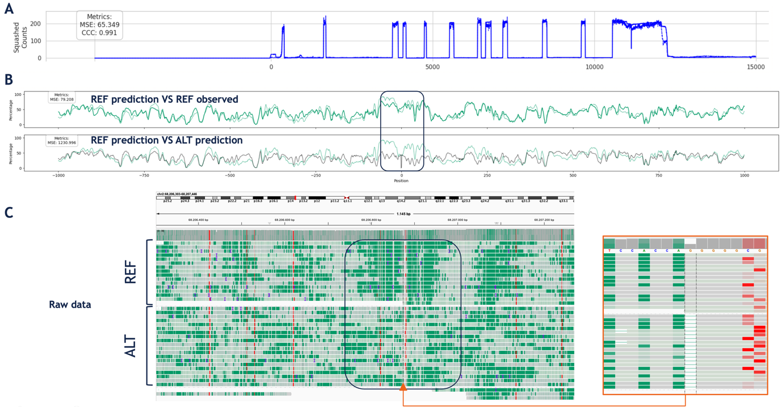Click panel B axis tick −500

tap(230, 176)
